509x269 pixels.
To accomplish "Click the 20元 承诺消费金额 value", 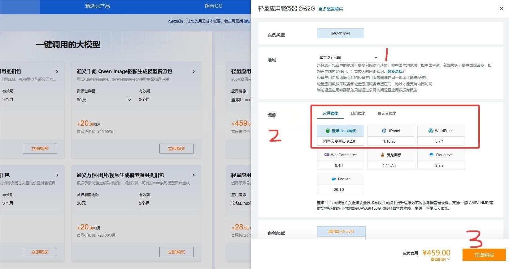I will [x=81, y=203].
